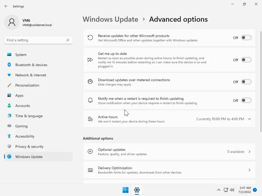Click the Accessibility figure icon

[x=9, y=136]
